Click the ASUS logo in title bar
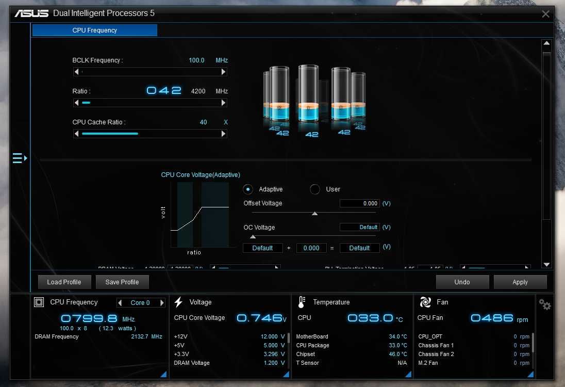The width and height of the screenshot is (565, 387). click(x=31, y=13)
